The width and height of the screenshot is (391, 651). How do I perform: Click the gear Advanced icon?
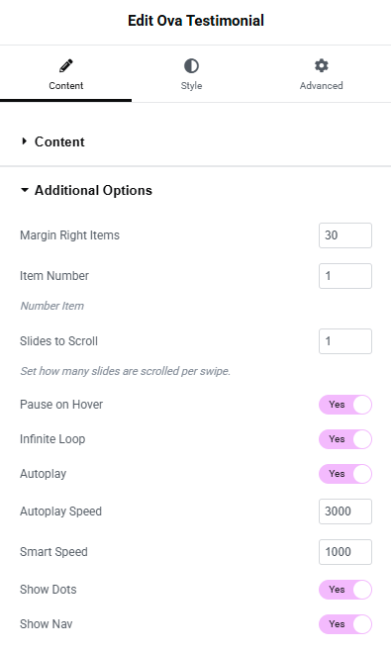[x=321, y=65]
